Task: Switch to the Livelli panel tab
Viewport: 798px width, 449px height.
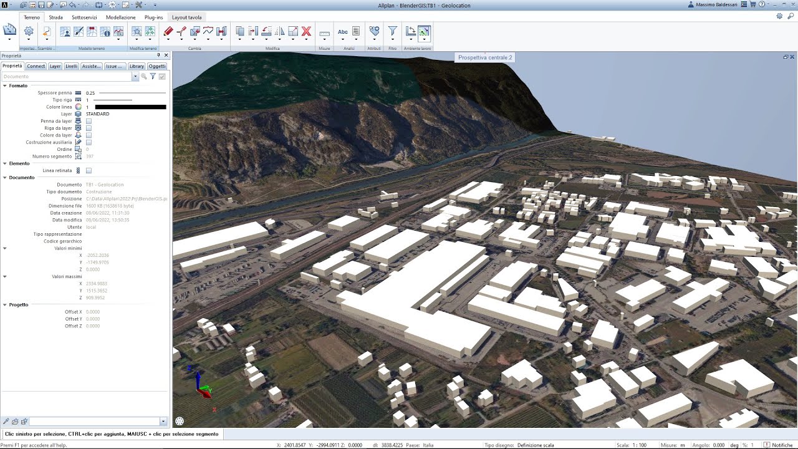Action: coord(71,66)
